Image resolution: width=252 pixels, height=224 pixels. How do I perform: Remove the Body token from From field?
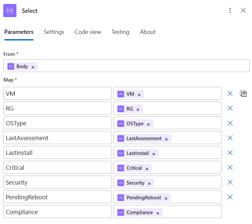(33, 67)
